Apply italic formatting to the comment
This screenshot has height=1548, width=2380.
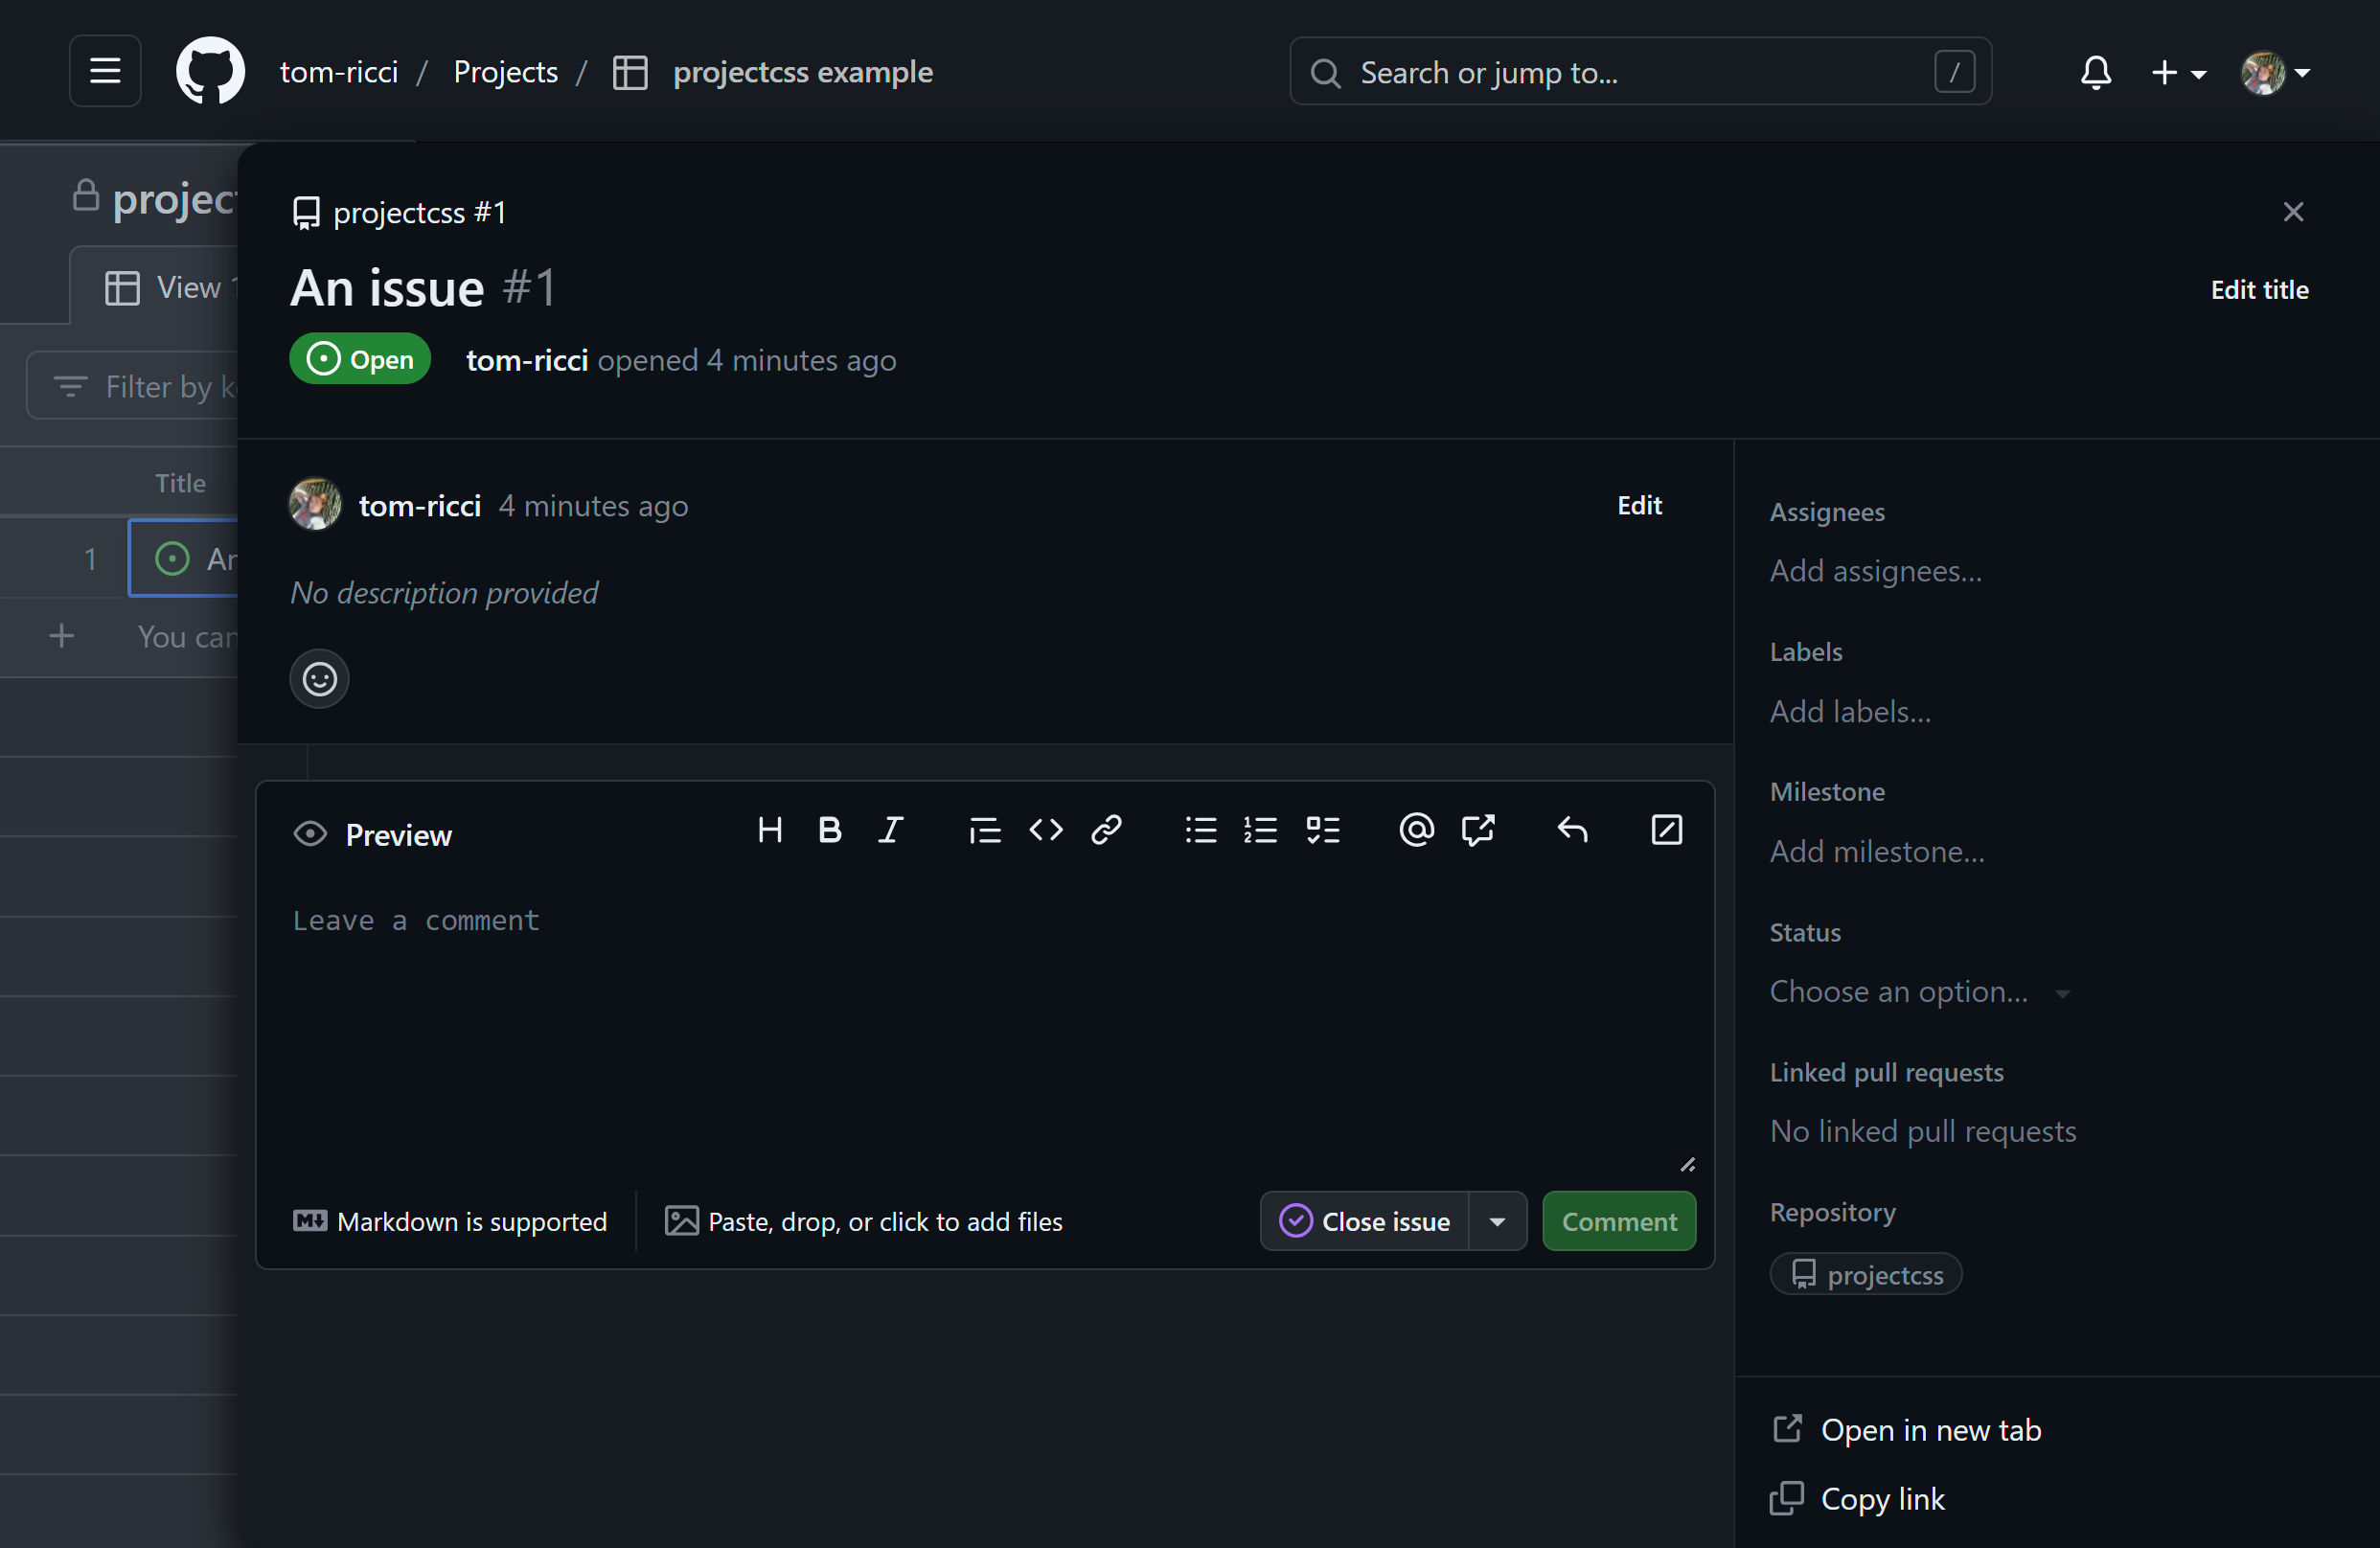(x=890, y=829)
